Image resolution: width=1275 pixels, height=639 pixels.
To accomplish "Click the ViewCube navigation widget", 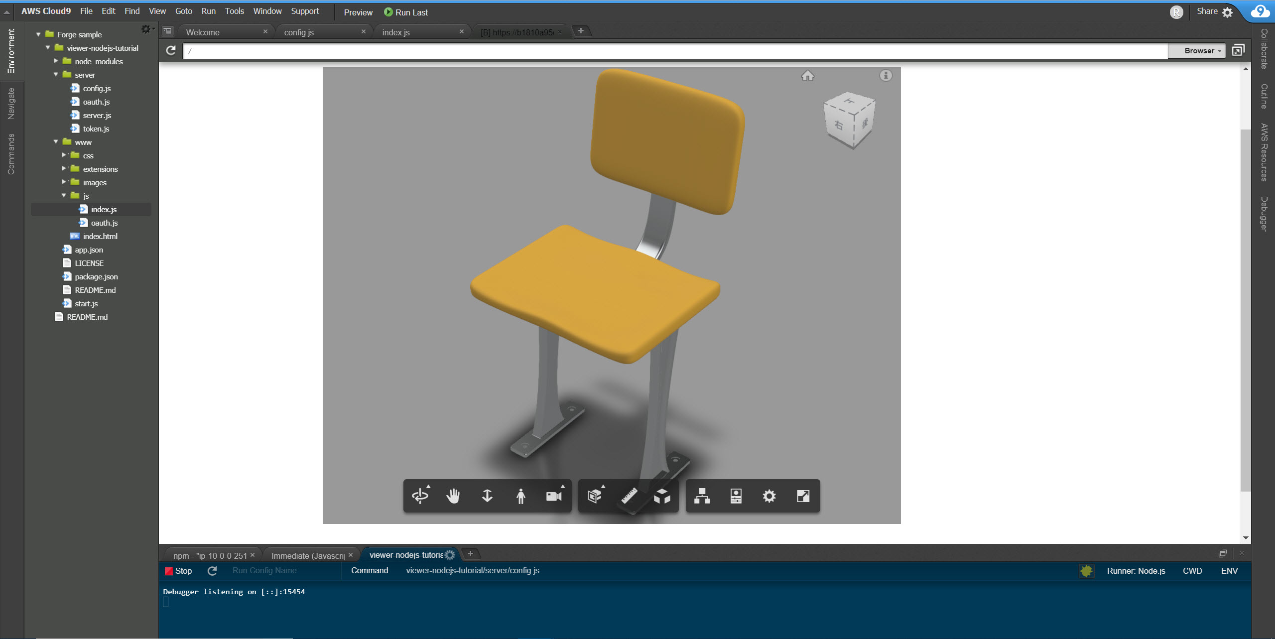I will 850,120.
